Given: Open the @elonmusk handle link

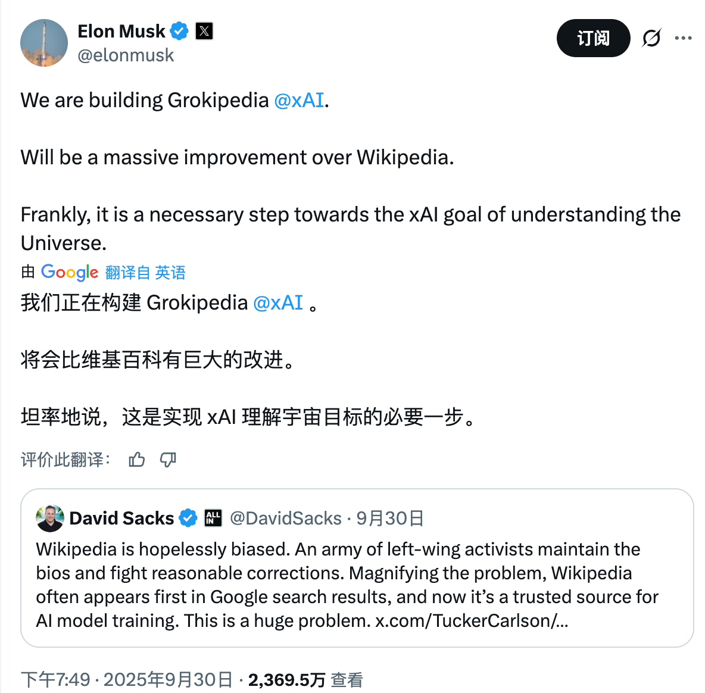Looking at the screenshot, I should click(x=126, y=55).
